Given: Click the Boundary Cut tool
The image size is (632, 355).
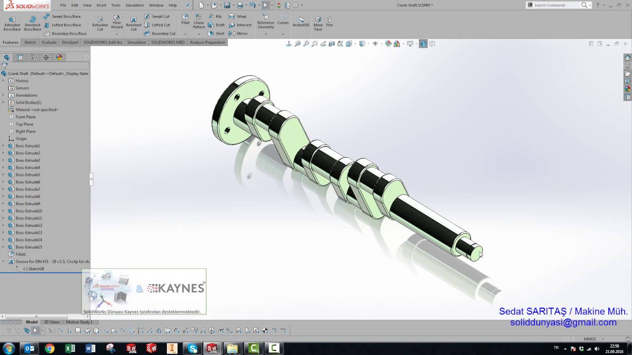Looking at the screenshot, I should click(x=159, y=34).
